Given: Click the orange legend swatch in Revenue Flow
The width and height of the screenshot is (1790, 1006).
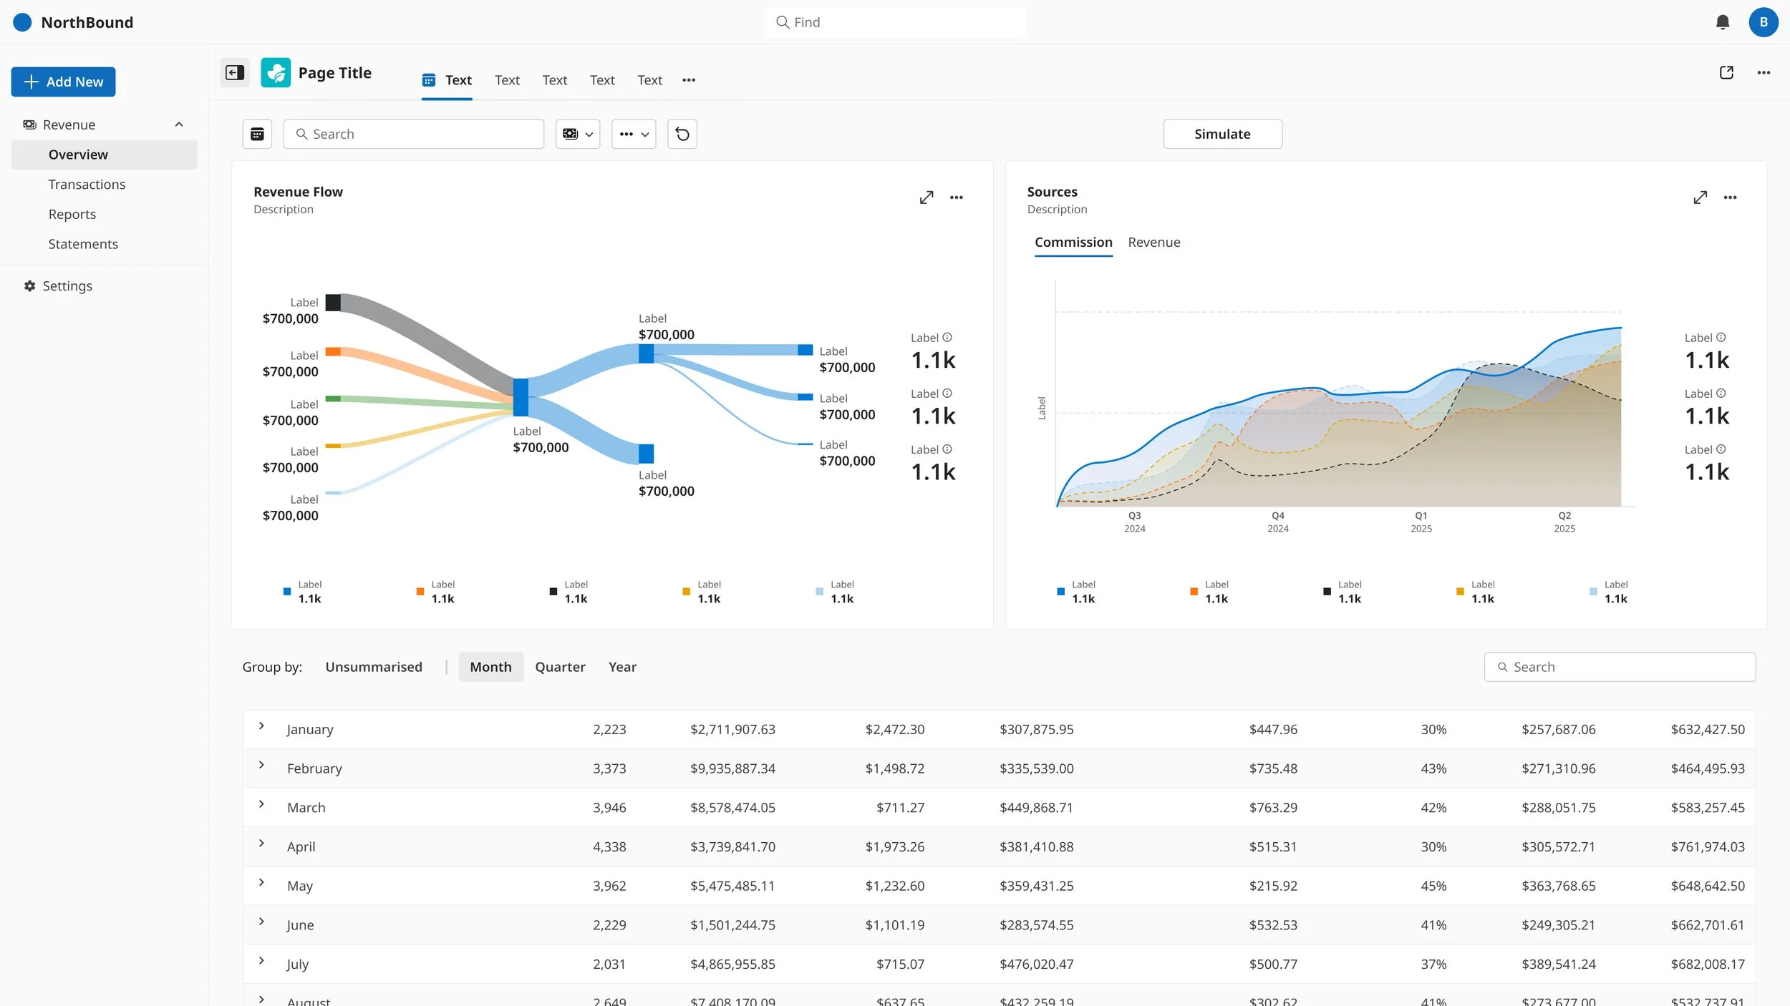Looking at the screenshot, I should (420, 592).
